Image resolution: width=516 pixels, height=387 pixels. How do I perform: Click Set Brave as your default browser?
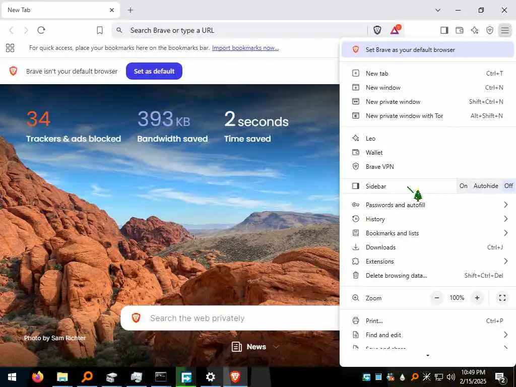click(428, 50)
